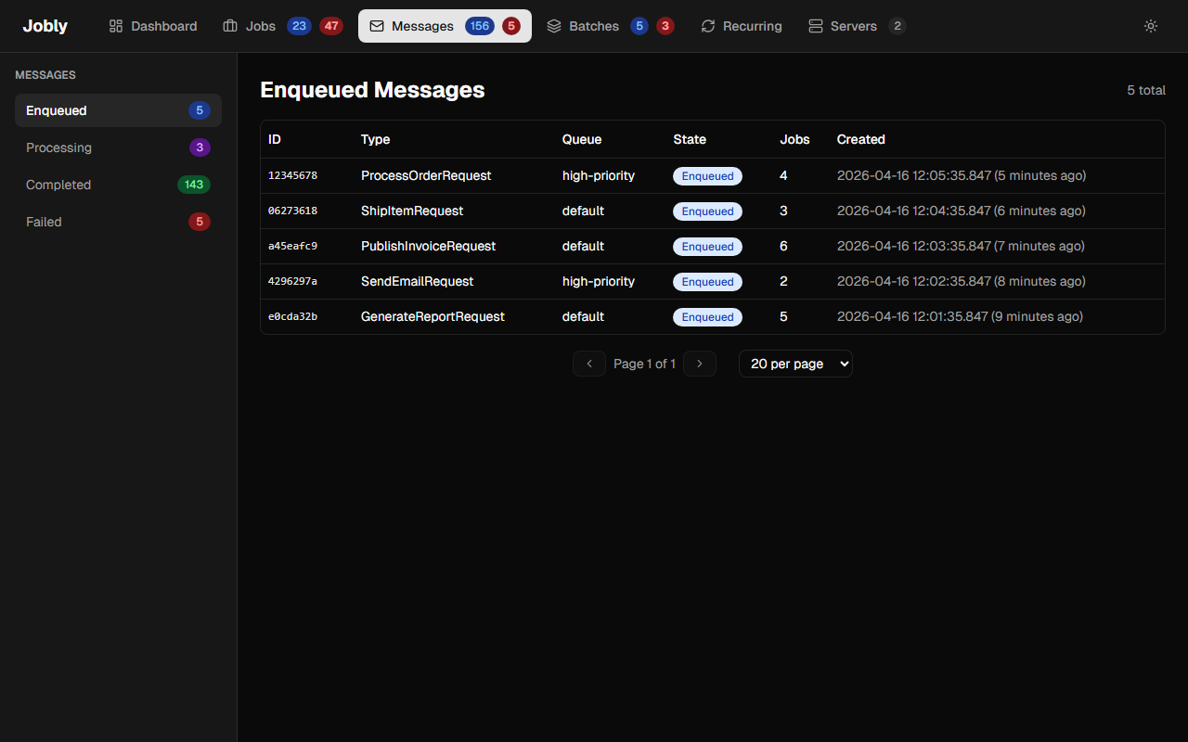Click the Batches layers icon
Screen dimensions: 1188x742
pos(554,26)
